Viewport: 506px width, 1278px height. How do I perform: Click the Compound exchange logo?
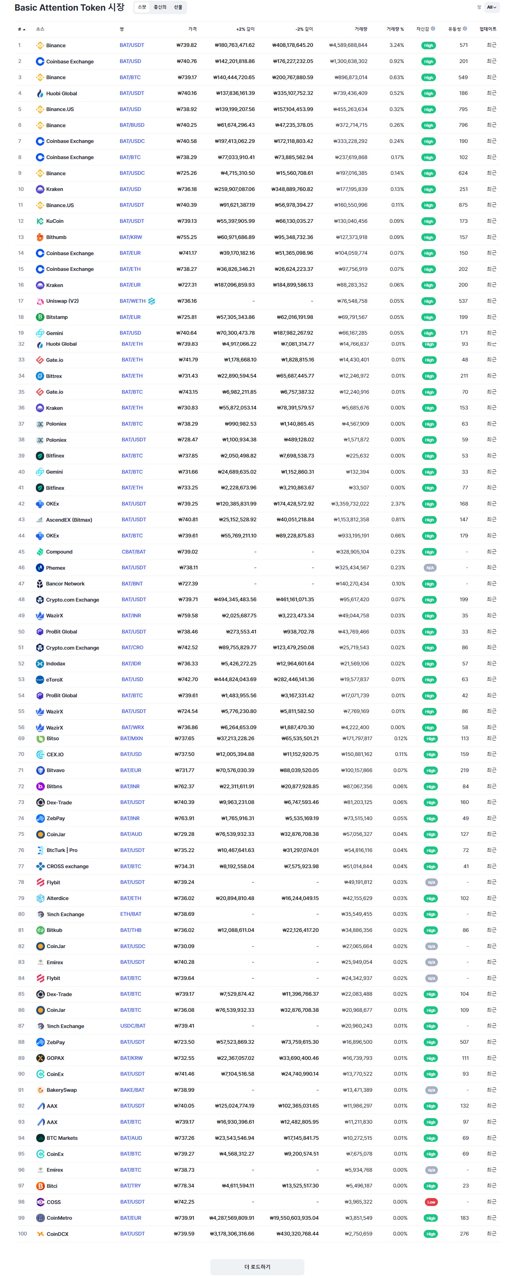[x=40, y=552]
